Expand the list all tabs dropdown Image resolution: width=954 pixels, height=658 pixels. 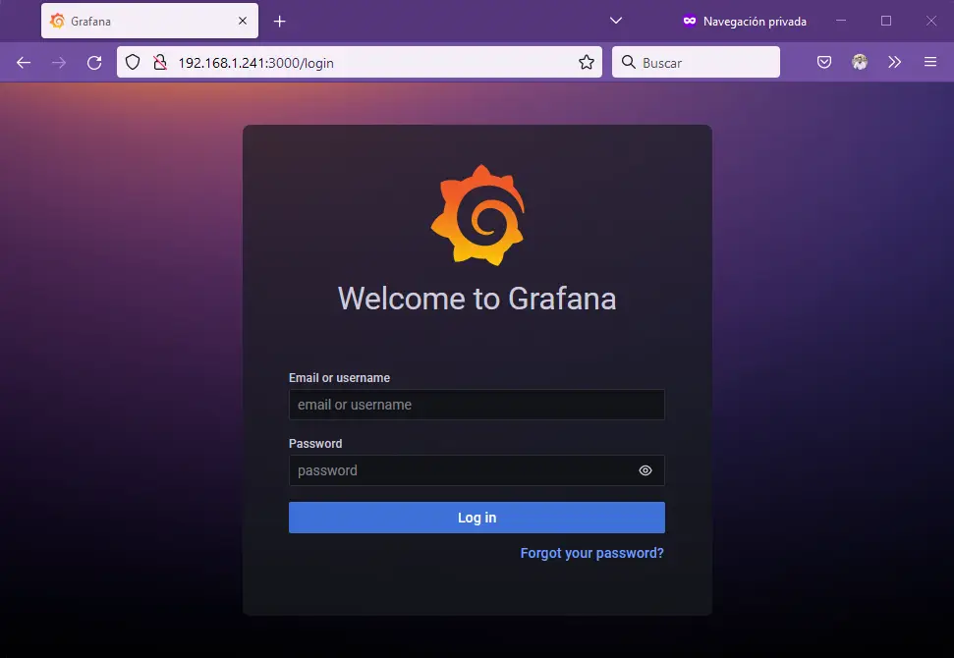pyautogui.click(x=616, y=21)
